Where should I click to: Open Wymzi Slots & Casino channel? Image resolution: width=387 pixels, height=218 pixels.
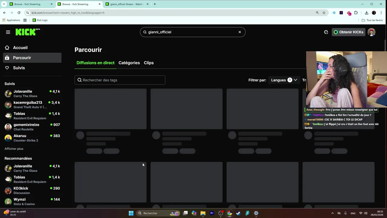(32, 202)
